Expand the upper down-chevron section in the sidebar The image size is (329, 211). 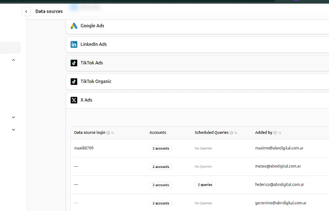coord(13,117)
